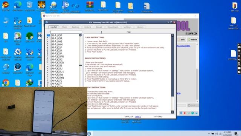
Task: Select model SM-A205YN from list
Action: coord(57,77)
